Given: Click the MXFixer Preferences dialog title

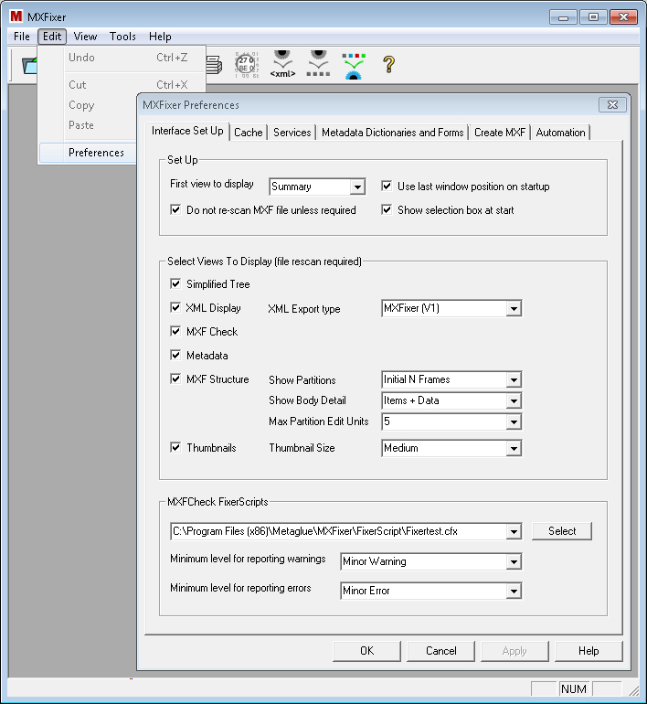Looking at the screenshot, I should click(x=191, y=105).
